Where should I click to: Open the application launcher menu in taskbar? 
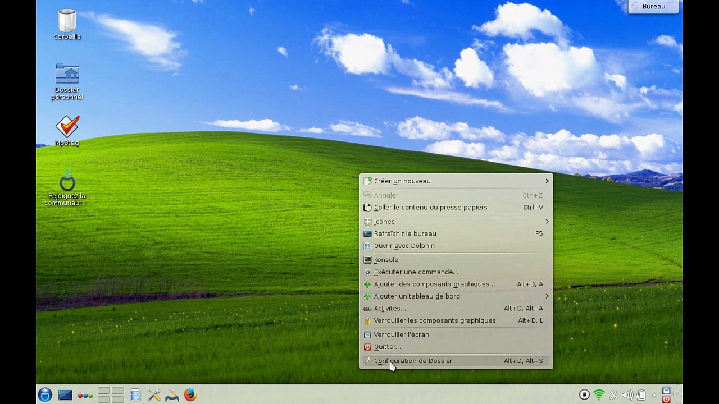45,395
